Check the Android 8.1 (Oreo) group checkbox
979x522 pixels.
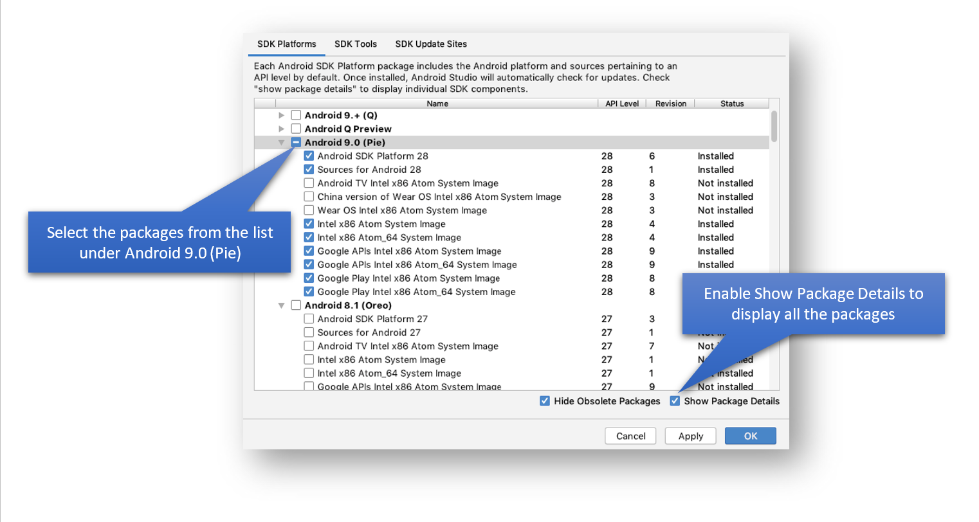click(296, 305)
